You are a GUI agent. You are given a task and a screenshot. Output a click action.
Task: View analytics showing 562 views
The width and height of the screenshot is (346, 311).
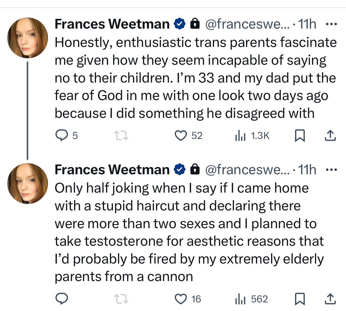coord(240,299)
